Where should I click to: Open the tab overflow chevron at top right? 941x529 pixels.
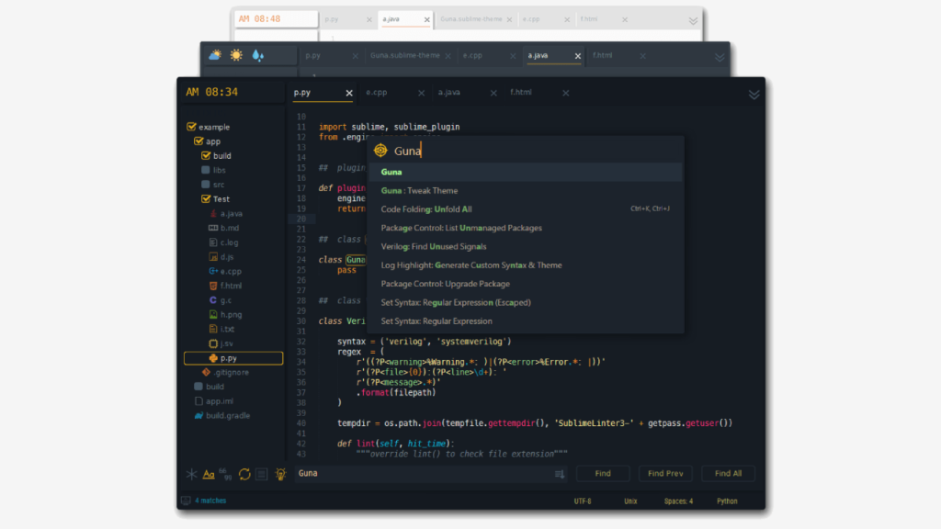coord(754,94)
